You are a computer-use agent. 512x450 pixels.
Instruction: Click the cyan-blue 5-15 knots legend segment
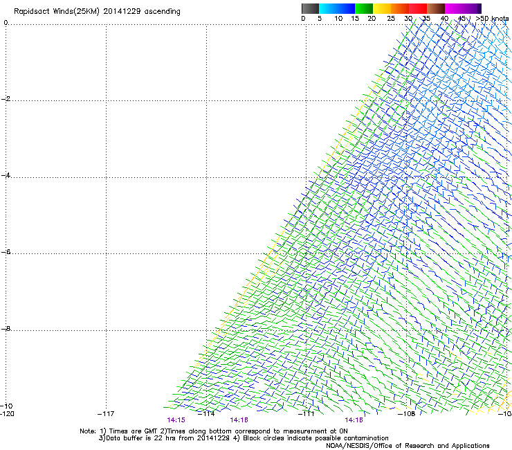(x=337, y=8)
